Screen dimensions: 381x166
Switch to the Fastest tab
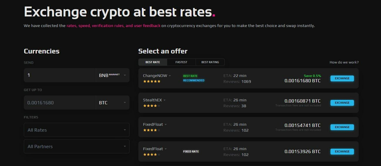181,62
